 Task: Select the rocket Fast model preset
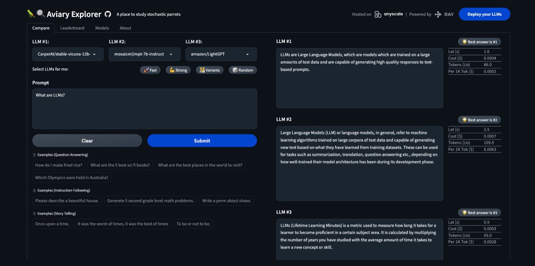click(x=150, y=70)
